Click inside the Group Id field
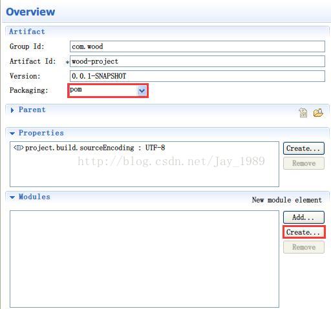The width and height of the screenshot is (331, 309). 197,46
